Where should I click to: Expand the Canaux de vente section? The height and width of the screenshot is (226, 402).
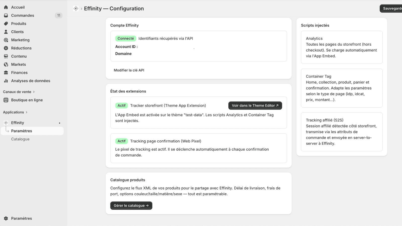point(19,92)
